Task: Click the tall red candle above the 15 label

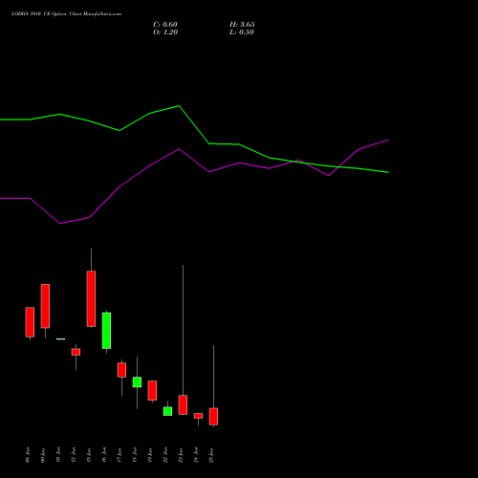Action: click(x=91, y=298)
